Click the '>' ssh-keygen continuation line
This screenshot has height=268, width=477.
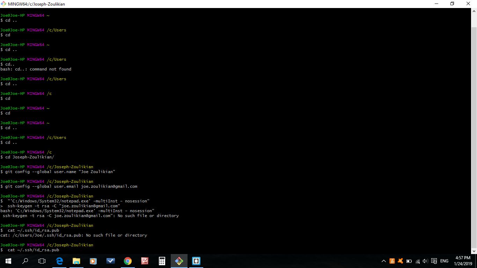(60, 206)
